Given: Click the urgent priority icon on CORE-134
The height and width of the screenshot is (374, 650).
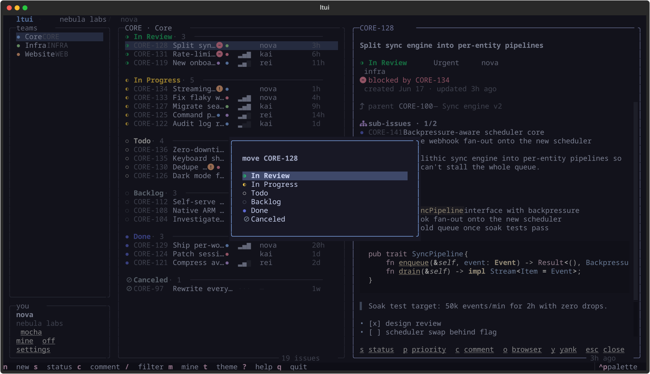Looking at the screenshot, I should point(219,89).
